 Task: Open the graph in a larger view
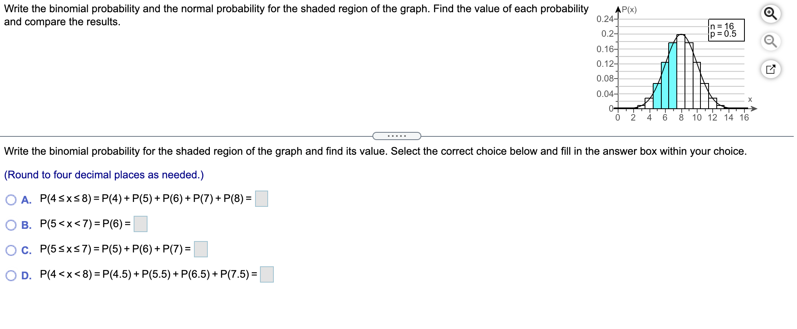click(x=771, y=69)
